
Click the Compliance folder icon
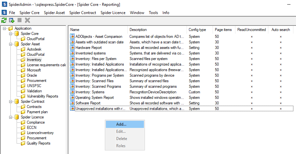click(x=23, y=122)
